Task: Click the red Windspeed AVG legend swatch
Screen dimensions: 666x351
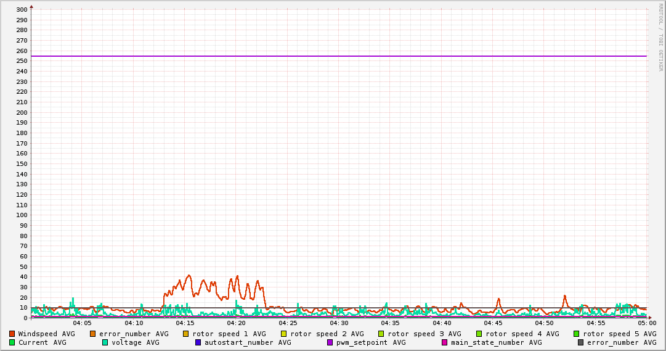Action: (x=12, y=334)
